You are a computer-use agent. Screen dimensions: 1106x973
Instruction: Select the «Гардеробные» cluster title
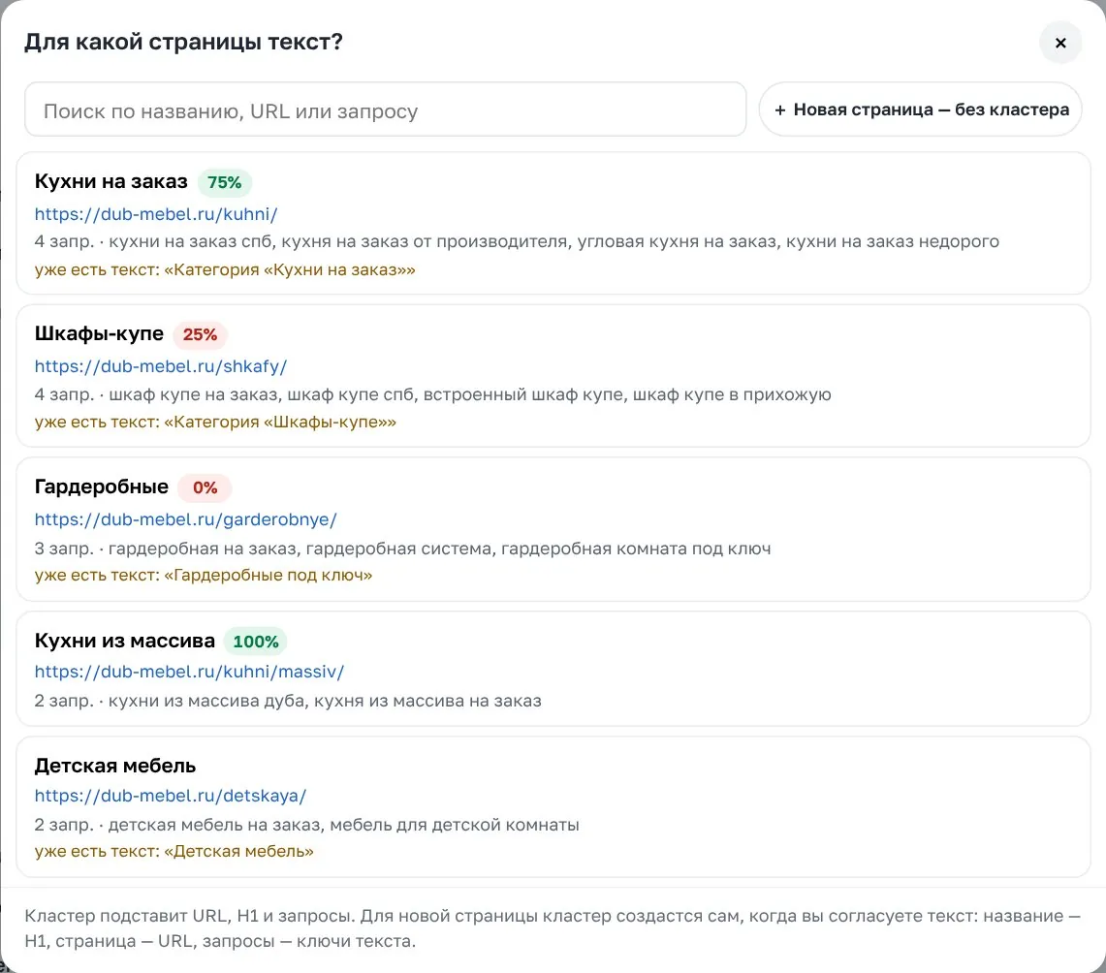(102, 487)
